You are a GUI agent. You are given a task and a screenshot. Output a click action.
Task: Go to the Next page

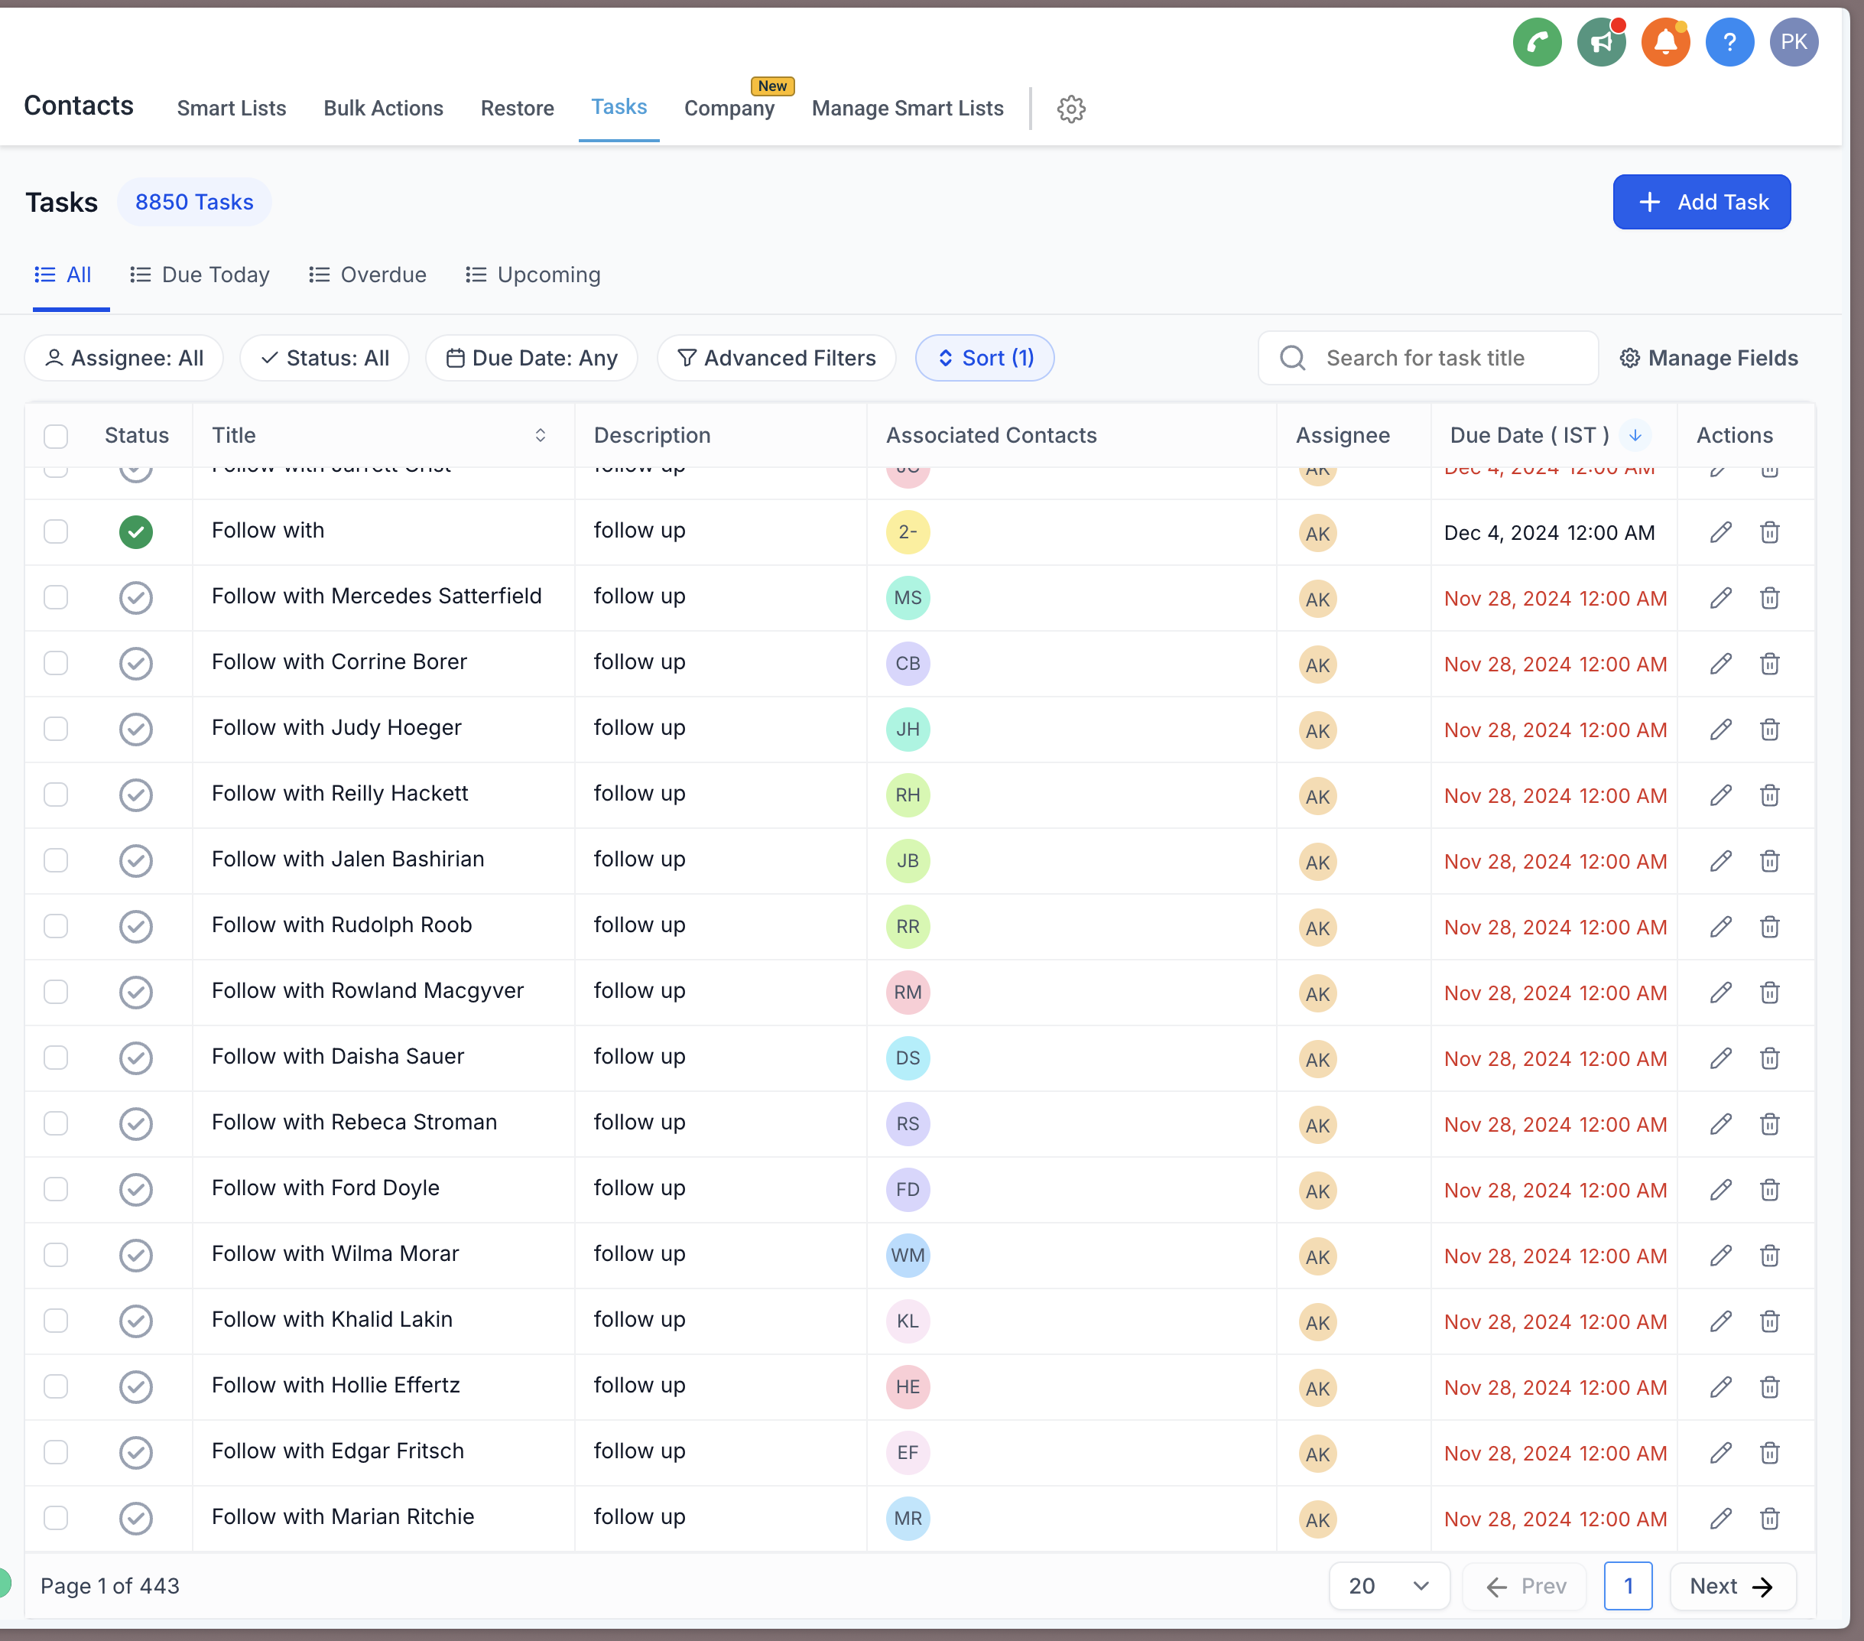point(1732,1586)
